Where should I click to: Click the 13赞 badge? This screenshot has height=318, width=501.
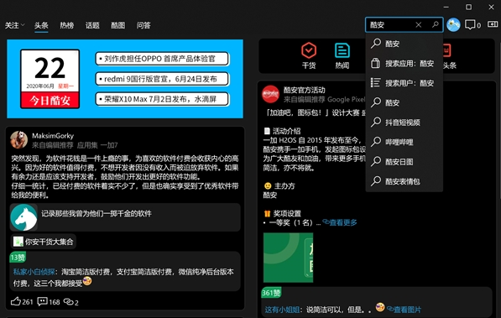point(18,258)
